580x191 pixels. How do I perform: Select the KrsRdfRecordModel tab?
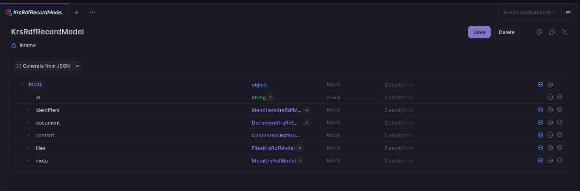click(x=34, y=12)
